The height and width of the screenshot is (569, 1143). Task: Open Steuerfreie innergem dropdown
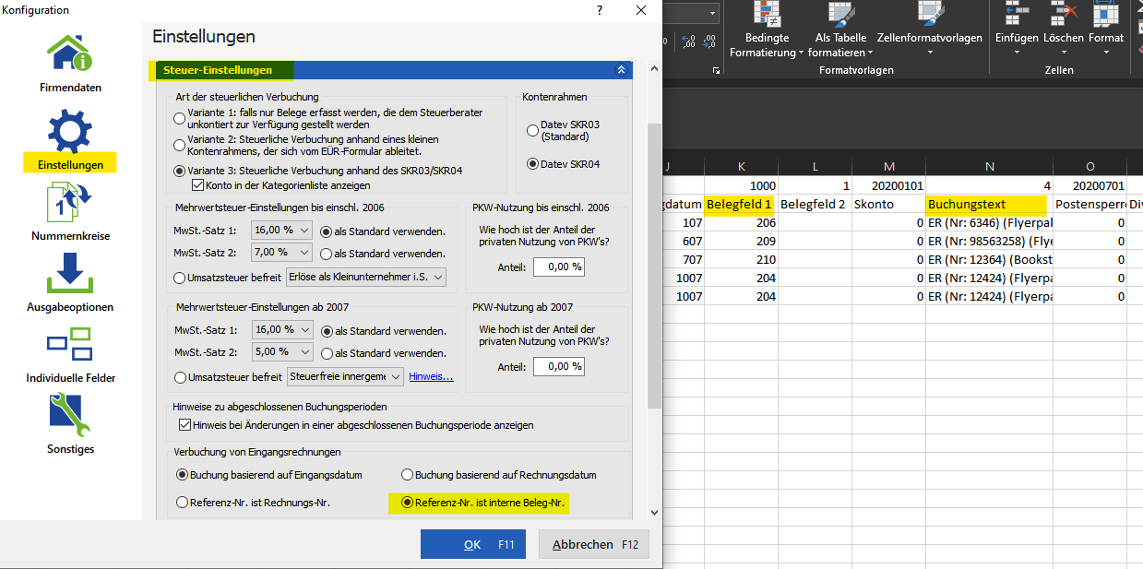coord(345,376)
